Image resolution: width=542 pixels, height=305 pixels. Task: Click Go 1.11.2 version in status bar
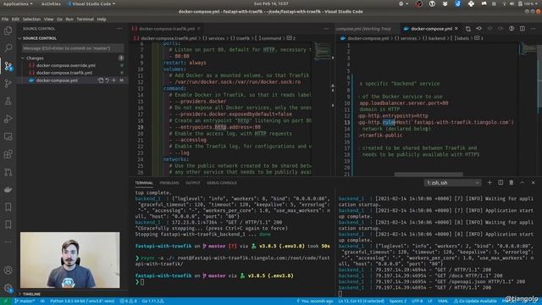[x=152, y=302]
